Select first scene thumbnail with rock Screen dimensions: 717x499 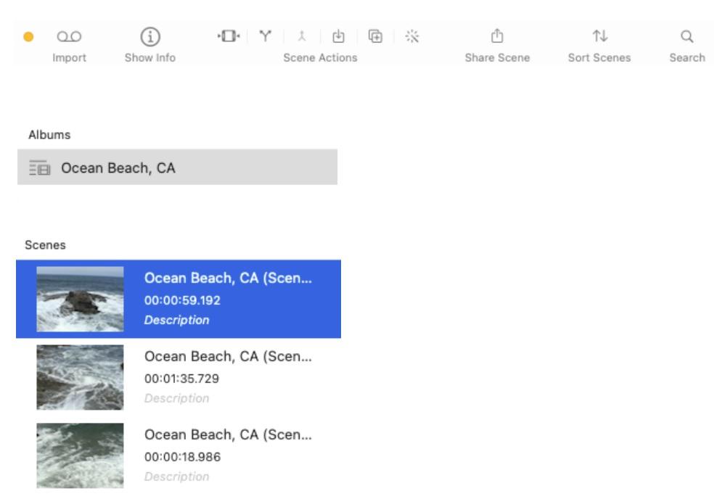pos(80,299)
